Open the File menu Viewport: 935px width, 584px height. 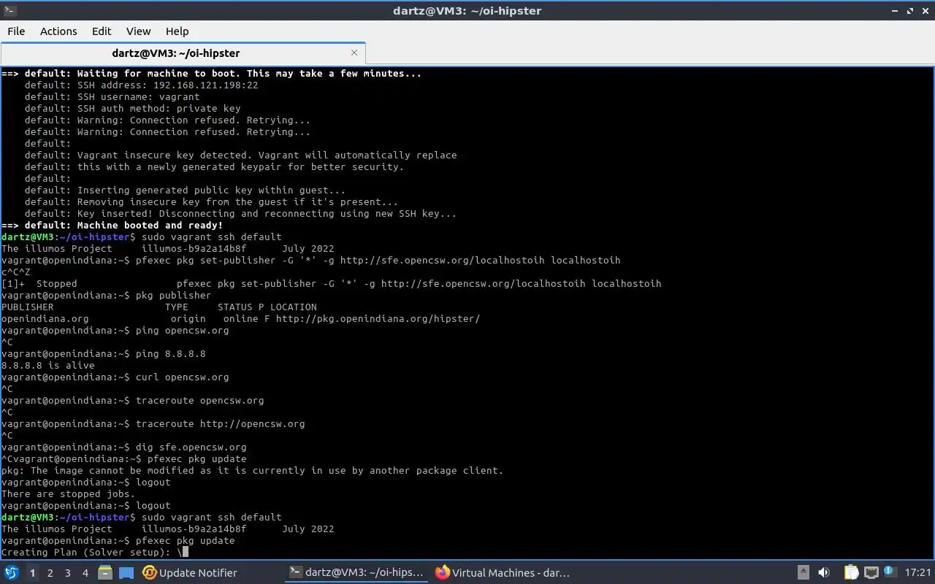[16, 31]
